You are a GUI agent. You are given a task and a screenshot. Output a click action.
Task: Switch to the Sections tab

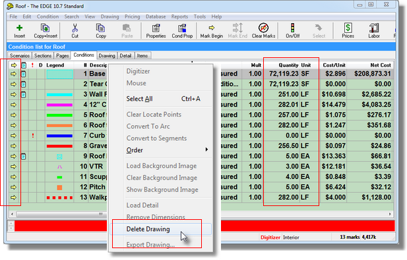43,56
